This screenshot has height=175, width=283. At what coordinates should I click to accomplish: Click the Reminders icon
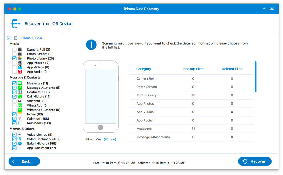pos(20,123)
